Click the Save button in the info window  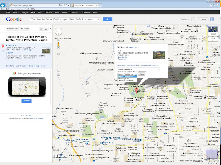click(x=142, y=74)
